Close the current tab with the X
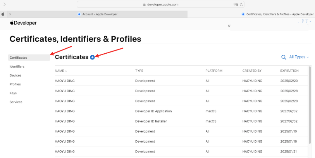This screenshot has height=158, width=315. coord(10,14)
